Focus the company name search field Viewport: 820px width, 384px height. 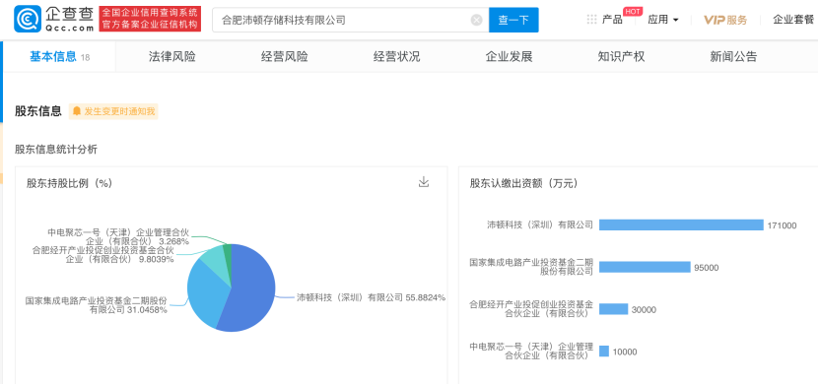pyautogui.click(x=343, y=21)
